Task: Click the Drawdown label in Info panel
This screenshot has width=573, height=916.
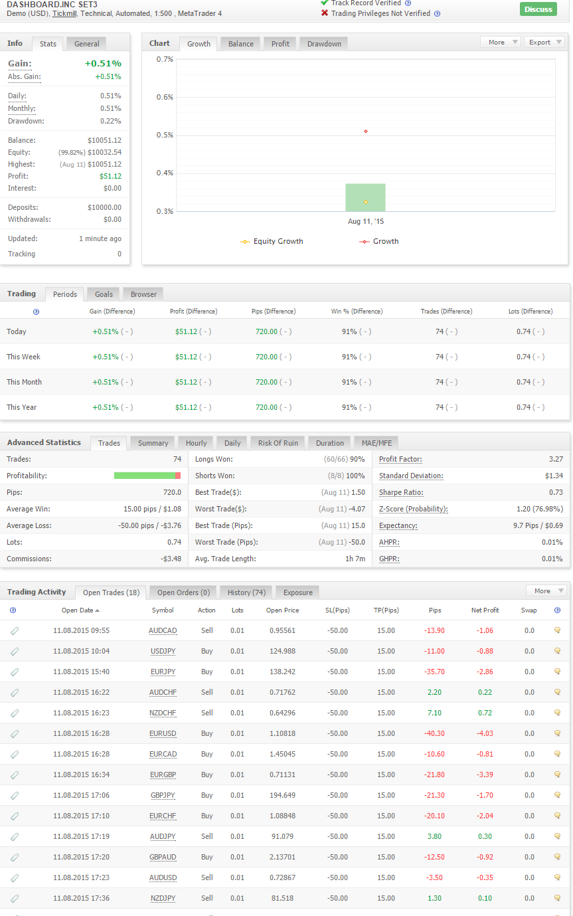Action: point(27,121)
